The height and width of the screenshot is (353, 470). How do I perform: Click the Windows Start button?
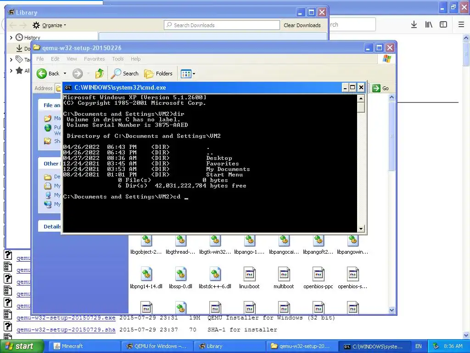(21, 346)
